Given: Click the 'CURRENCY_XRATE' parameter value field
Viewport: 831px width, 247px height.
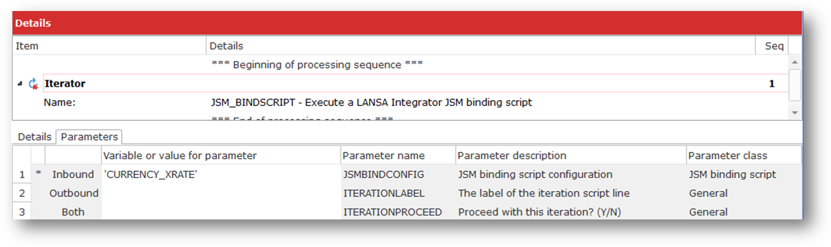Looking at the screenshot, I should [220, 174].
